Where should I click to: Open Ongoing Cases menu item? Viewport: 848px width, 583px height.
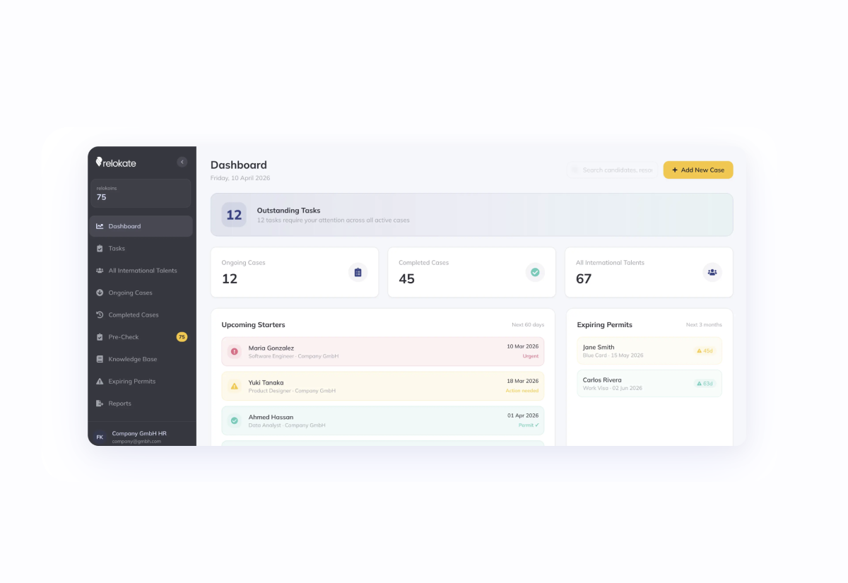click(x=141, y=293)
